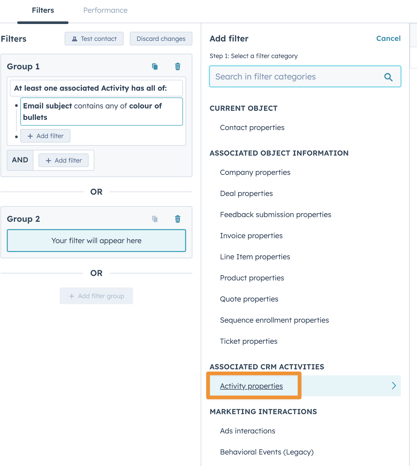Viewport: 417px width, 466px height.
Task: Click the Search in filter categories field
Action: tap(291, 77)
